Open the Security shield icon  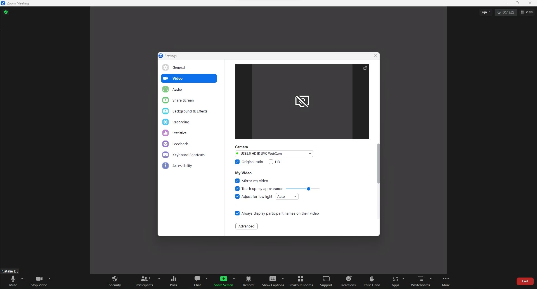pos(115,279)
